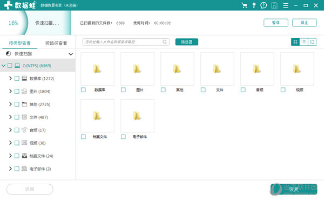
Task: Open the hamburger menu icon
Action: click(286, 5)
